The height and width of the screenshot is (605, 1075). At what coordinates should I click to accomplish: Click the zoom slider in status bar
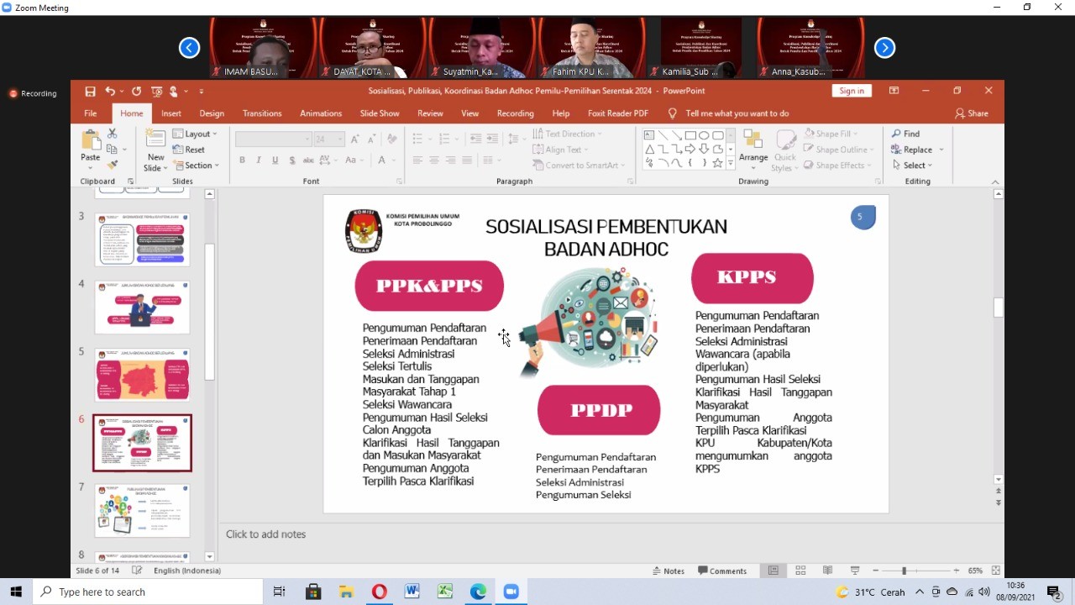904,571
